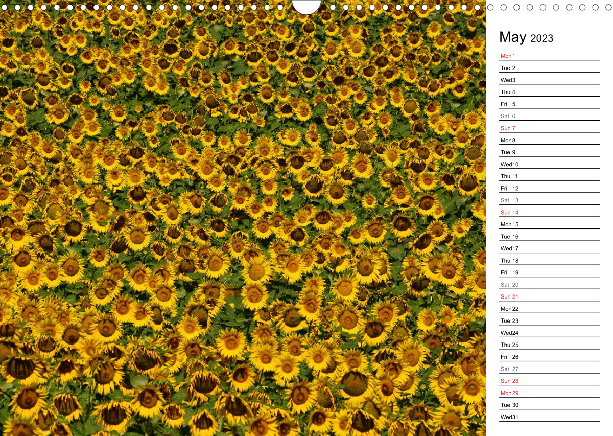Select the 'Fri 12' date row
The image size is (613, 436).
coord(549,187)
